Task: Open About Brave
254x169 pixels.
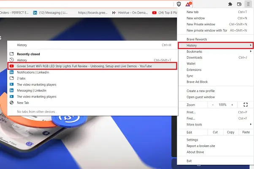Action: pos(216,152)
